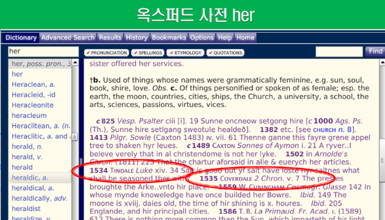Click the '1413 Pilgr. Sowle' citation
This screenshot has height=220, width=385.
120,138
